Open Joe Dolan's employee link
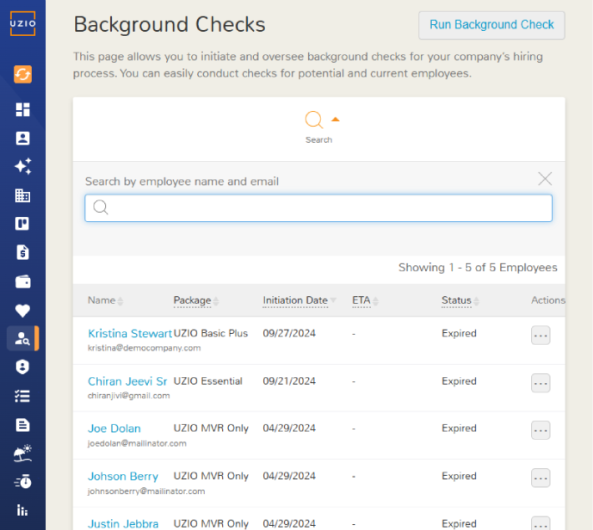 (114, 428)
